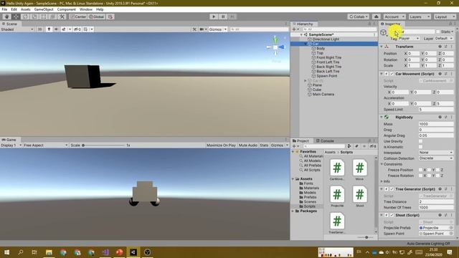Click the Speed Limit field

coord(436,110)
